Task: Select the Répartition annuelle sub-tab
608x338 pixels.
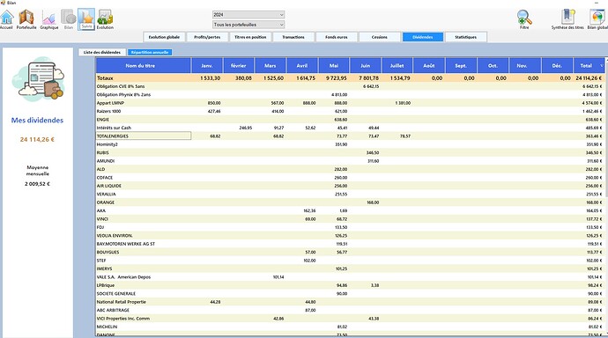Action: (150, 52)
